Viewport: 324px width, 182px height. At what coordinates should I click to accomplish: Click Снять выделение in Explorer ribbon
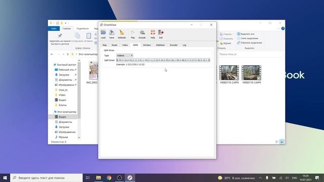248,38
